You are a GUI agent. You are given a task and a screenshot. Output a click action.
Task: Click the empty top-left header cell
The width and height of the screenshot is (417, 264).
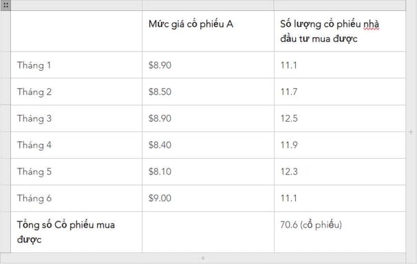click(76, 31)
